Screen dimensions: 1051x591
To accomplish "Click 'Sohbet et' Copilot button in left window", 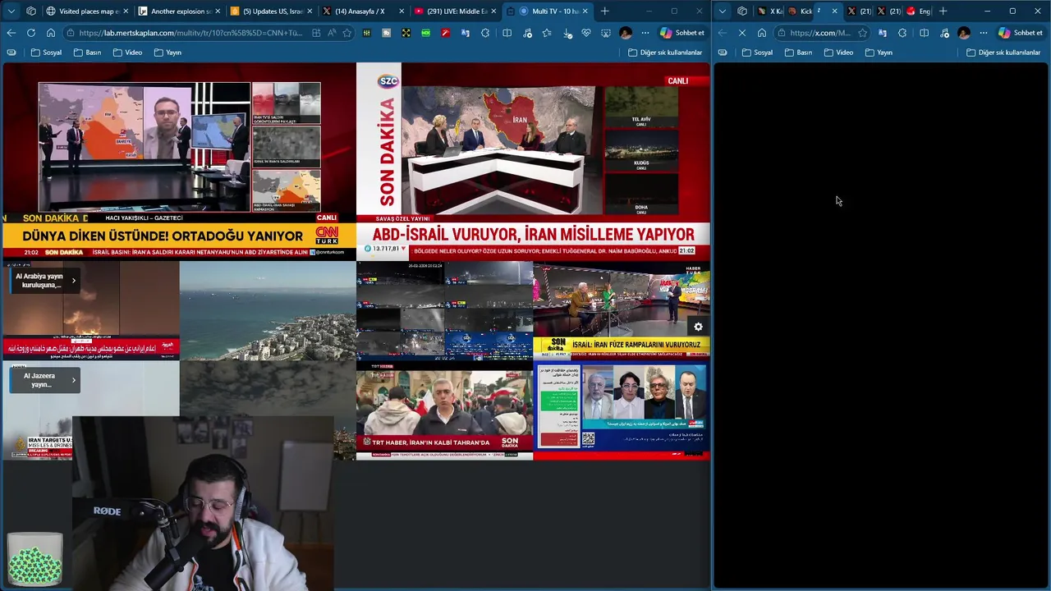I will pyautogui.click(x=682, y=33).
